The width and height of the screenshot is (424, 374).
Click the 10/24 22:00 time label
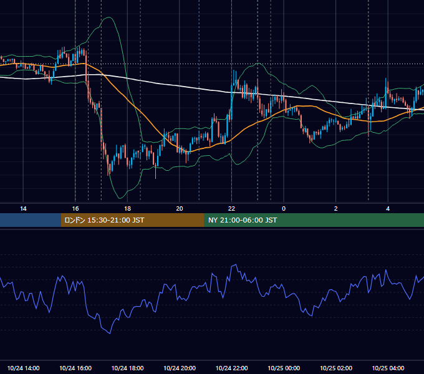pyautogui.click(x=231, y=368)
